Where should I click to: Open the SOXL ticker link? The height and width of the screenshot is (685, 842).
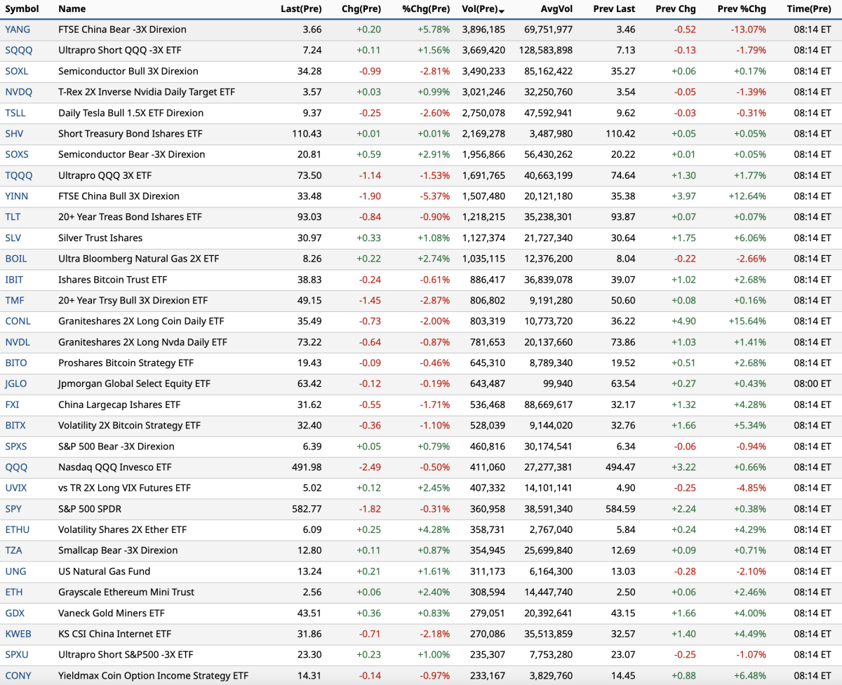pyautogui.click(x=17, y=72)
